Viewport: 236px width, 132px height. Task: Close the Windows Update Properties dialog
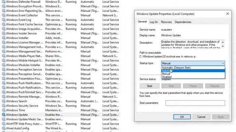click(228, 14)
